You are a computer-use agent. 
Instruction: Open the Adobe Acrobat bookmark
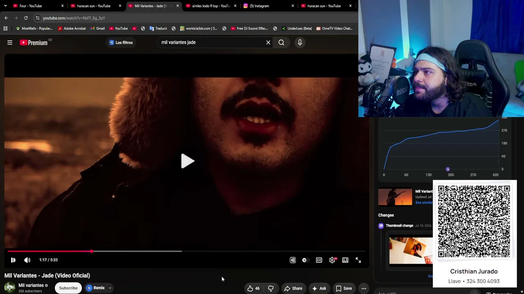[x=72, y=29]
